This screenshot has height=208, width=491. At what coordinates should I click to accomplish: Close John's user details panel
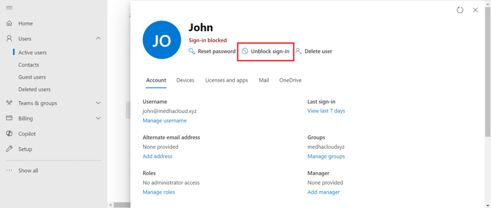pyautogui.click(x=475, y=10)
